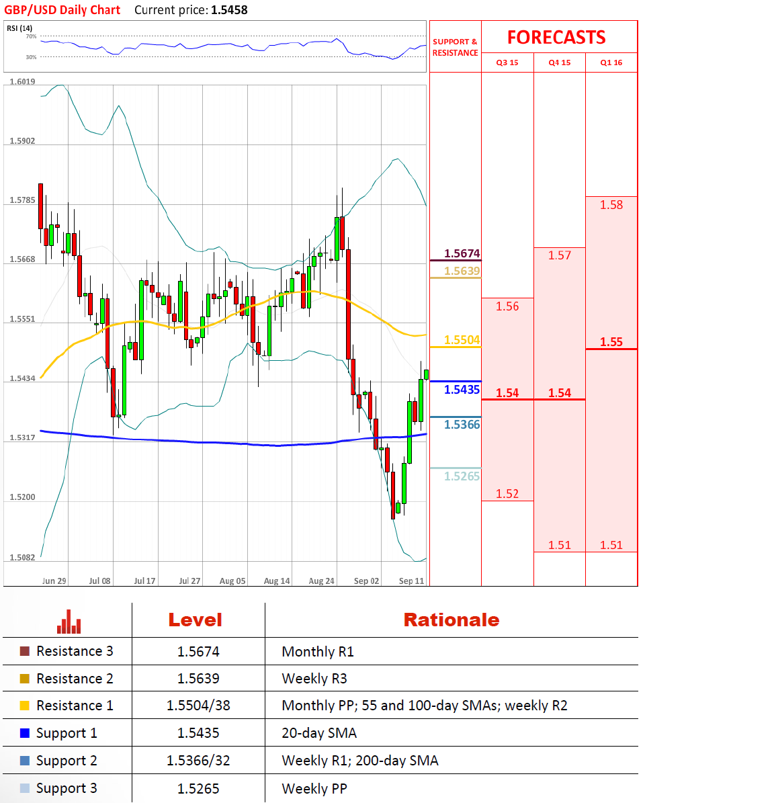This screenshot has height=803, width=774.
Task: Click the Jun 29 date axis label
Action: click(54, 581)
